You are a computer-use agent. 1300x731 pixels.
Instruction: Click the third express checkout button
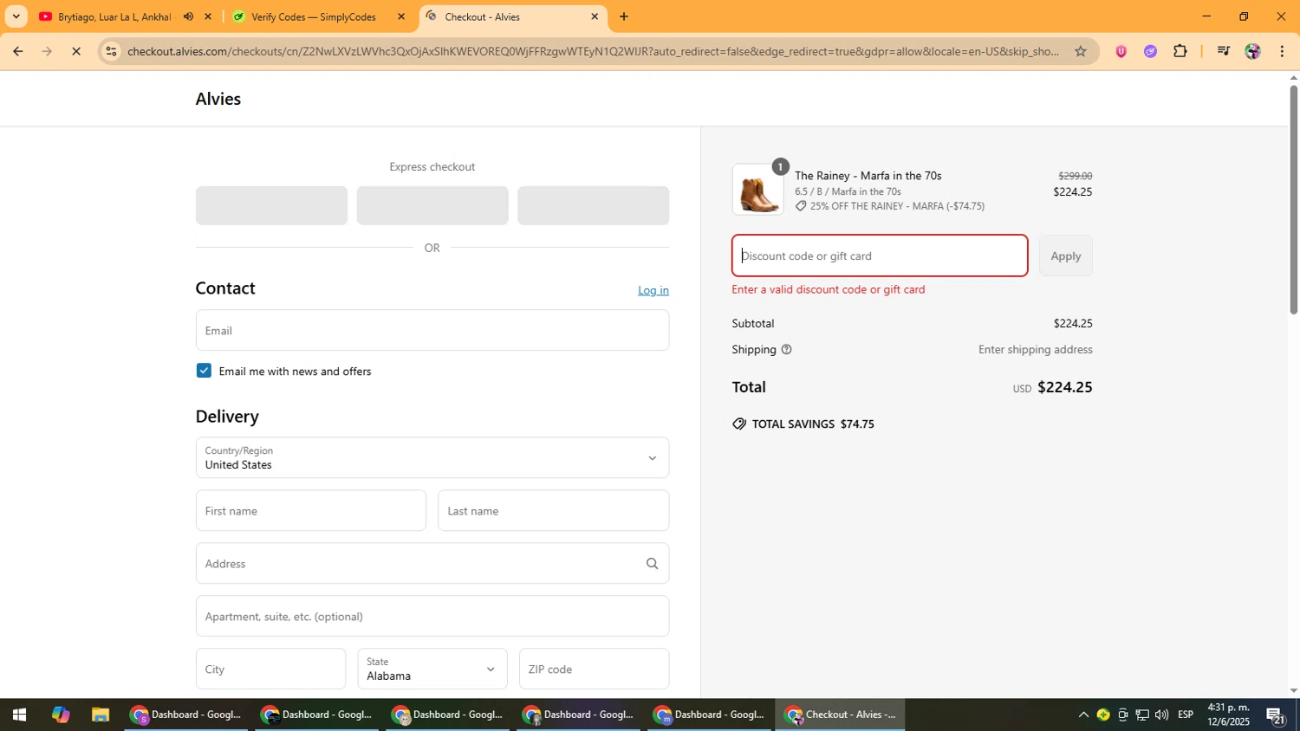click(x=594, y=205)
